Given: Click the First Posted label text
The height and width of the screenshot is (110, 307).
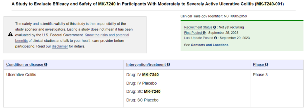Looking at the screenshot, I should coord(193,33).
